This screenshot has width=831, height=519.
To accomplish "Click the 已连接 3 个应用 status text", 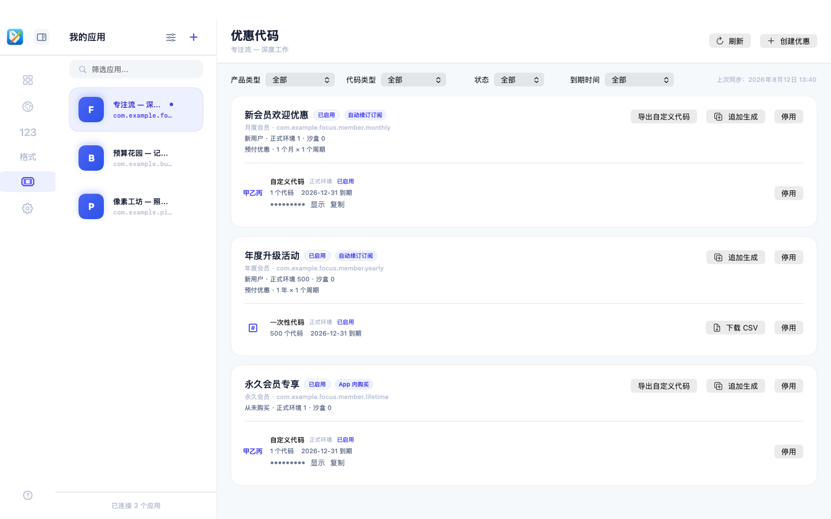I will point(136,506).
